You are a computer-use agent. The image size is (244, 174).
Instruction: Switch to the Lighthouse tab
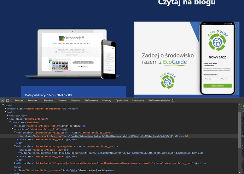(x=138, y=101)
